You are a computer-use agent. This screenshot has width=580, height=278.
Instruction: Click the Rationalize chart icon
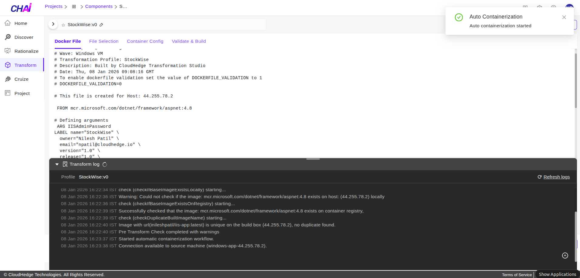[8, 51]
